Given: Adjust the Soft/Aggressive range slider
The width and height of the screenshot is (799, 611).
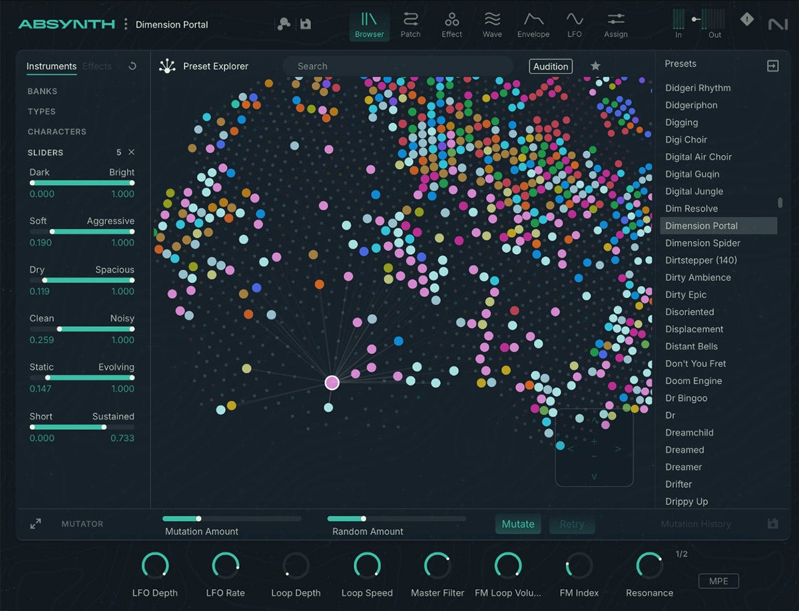Looking at the screenshot, I should point(82,232).
